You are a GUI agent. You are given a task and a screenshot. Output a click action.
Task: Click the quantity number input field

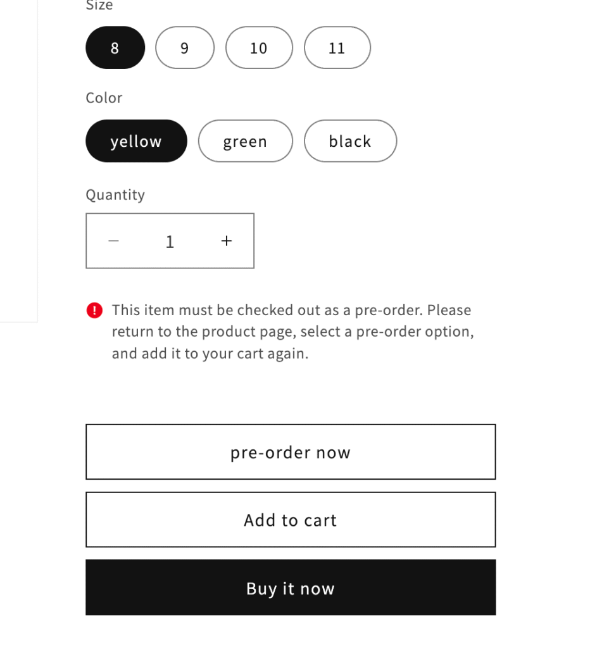point(170,240)
